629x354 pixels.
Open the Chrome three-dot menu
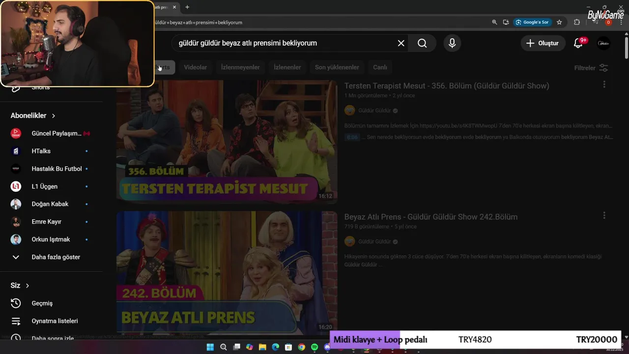(x=621, y=22)
